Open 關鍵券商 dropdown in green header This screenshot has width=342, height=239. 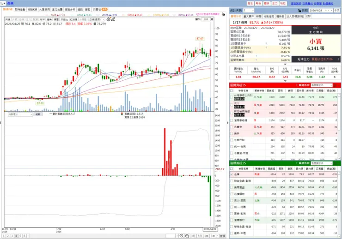pyautogui.click(x=322, y=163)
